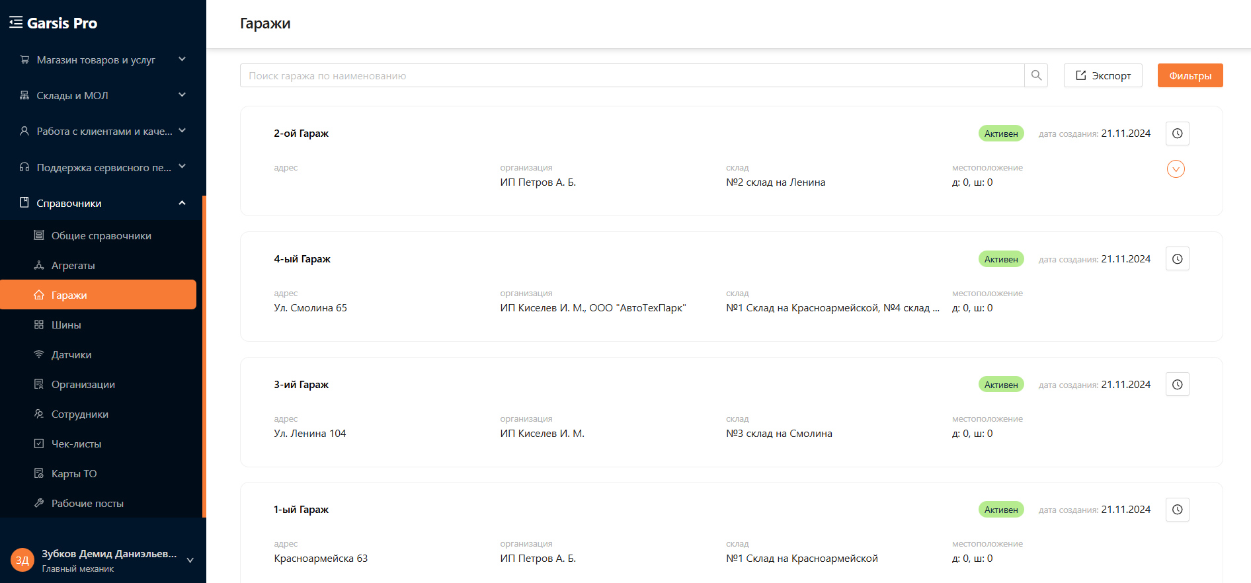Click the Склады и МОЛ warehouse icon
Viewport: 1251px width, 583px height.
(x=24, y=95)
